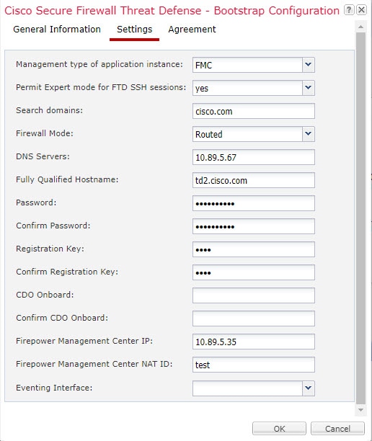Click the scrollbar up arrow
372x441 pixels.
[x=360, y=27]
